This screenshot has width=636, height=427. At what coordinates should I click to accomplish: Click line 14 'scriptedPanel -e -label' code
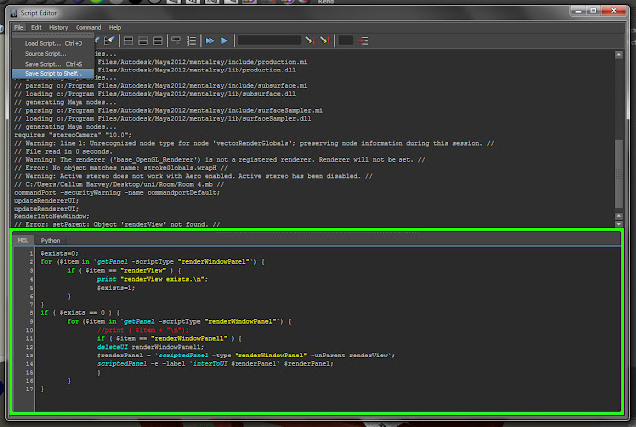(x=215, y=363)
